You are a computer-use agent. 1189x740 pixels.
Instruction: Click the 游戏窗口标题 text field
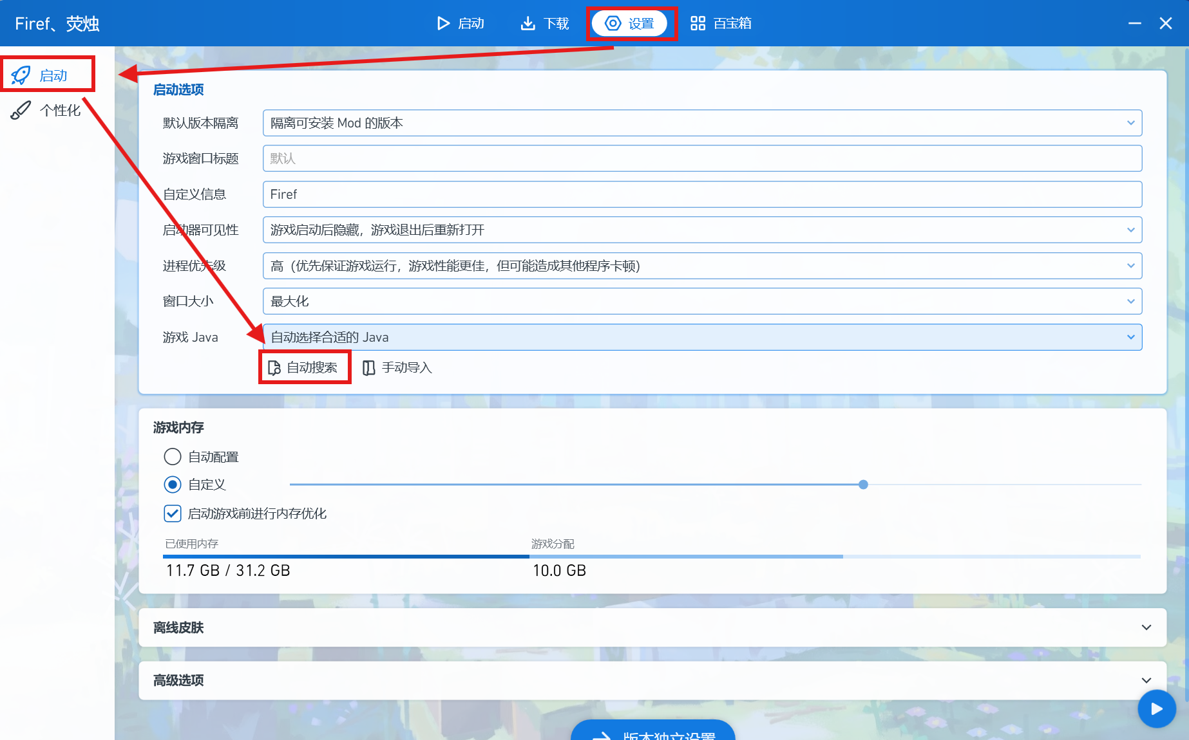coord(702,158)
